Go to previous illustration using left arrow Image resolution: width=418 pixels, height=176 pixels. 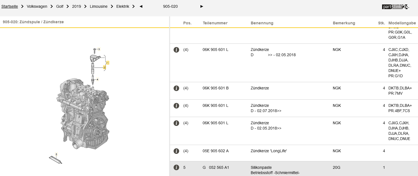point(141,6)
